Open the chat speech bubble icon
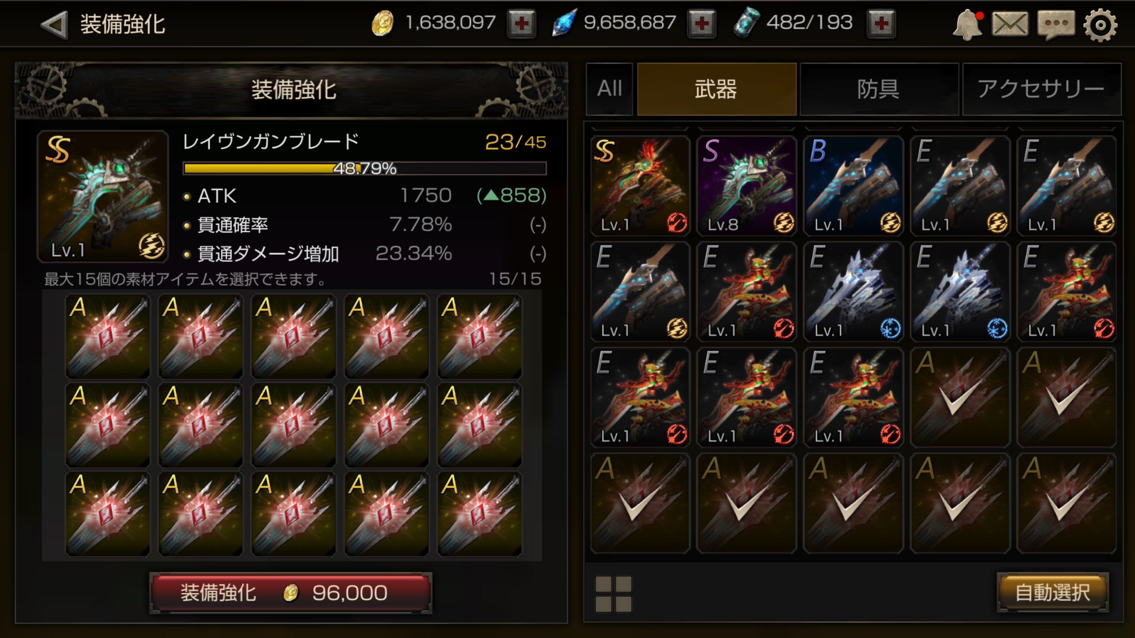The height and width of the screenshot is (638, 1135). [1056, 25]
